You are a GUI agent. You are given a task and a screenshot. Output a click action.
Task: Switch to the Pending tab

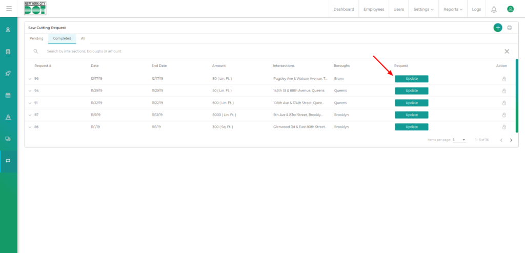(x=36, y=38)
